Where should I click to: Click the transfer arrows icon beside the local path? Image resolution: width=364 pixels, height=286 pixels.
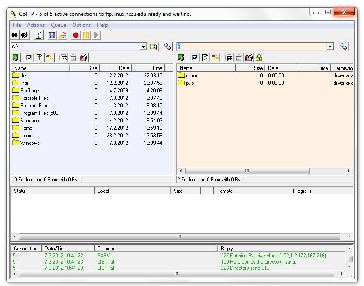(x=167, y=47)
